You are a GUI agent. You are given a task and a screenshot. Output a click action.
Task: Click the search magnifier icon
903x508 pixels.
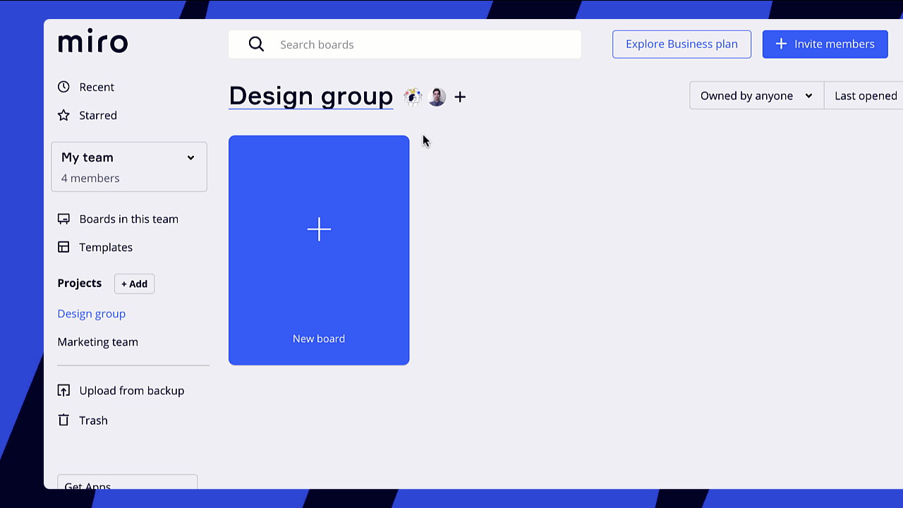tap(256, 44)
